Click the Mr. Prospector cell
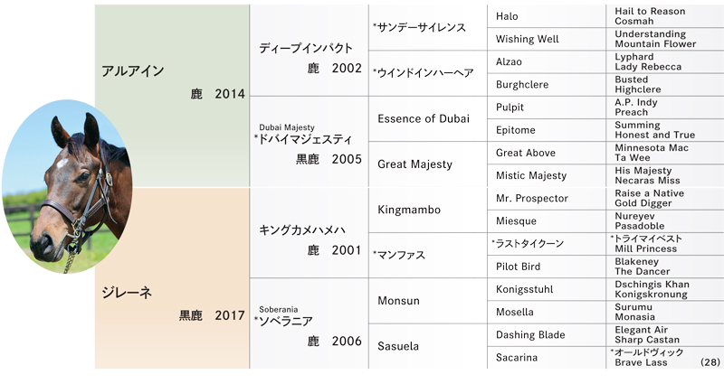This screenshot has width=724, height=384. pyautogui.click(x=547, y=199)
